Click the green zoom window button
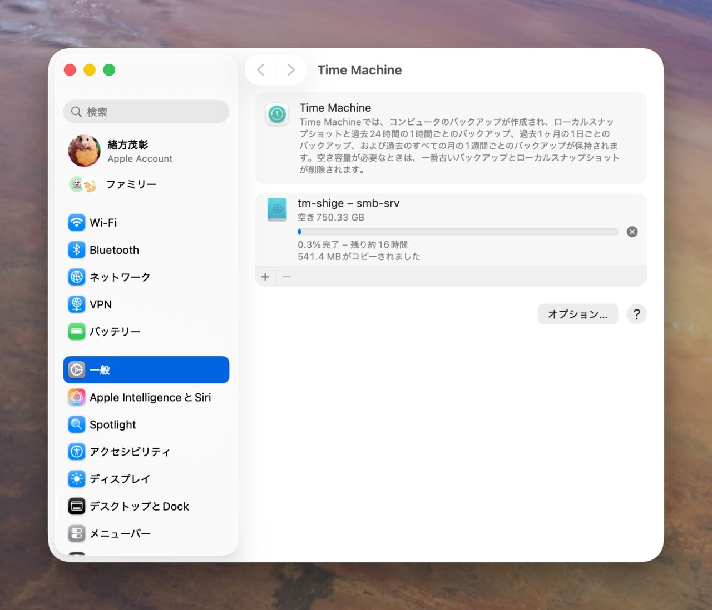Viewport: 712px width, 610px height. (x=109, y=69)
